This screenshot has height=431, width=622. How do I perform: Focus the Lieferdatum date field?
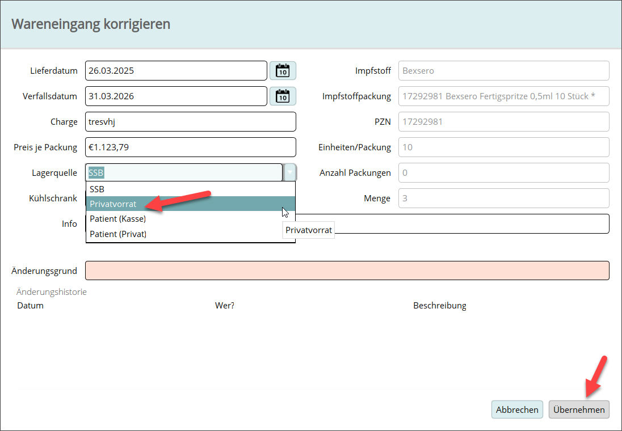(176, 71)
